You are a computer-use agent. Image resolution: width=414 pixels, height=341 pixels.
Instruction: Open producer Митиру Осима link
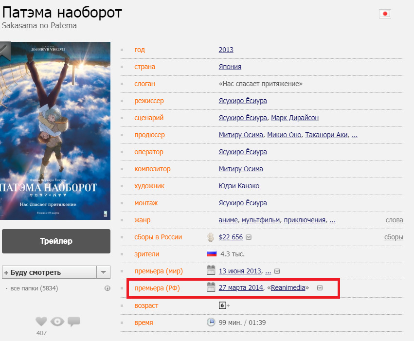click(x=241, y=135)
